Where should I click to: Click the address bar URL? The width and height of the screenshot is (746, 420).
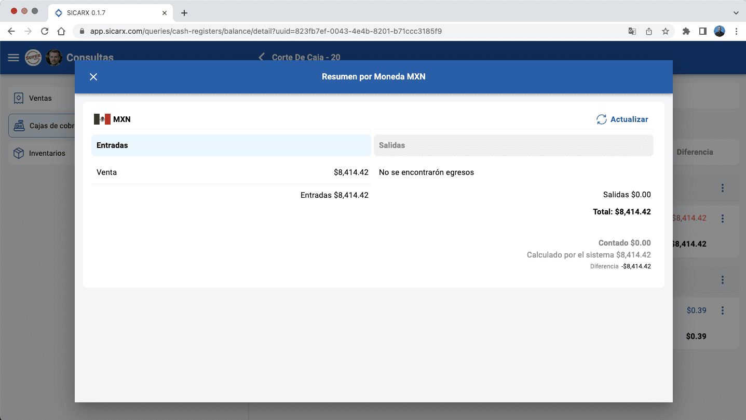pyautogui.click(x=266, y=31)
